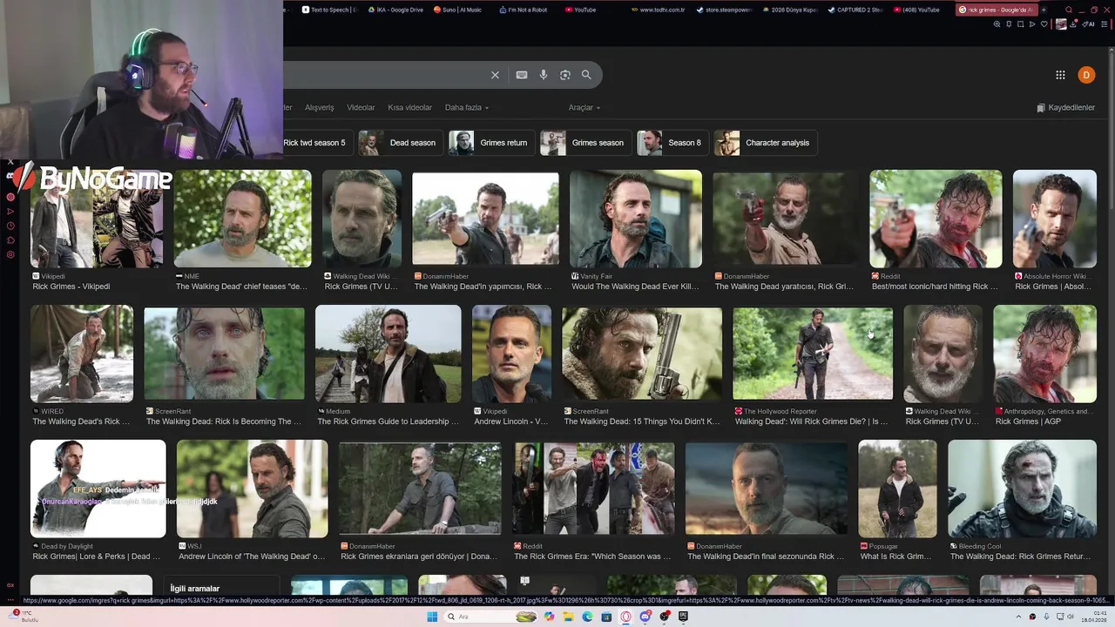Submit search with the magnifier icon
The image size is (1115, 627).
586,75
